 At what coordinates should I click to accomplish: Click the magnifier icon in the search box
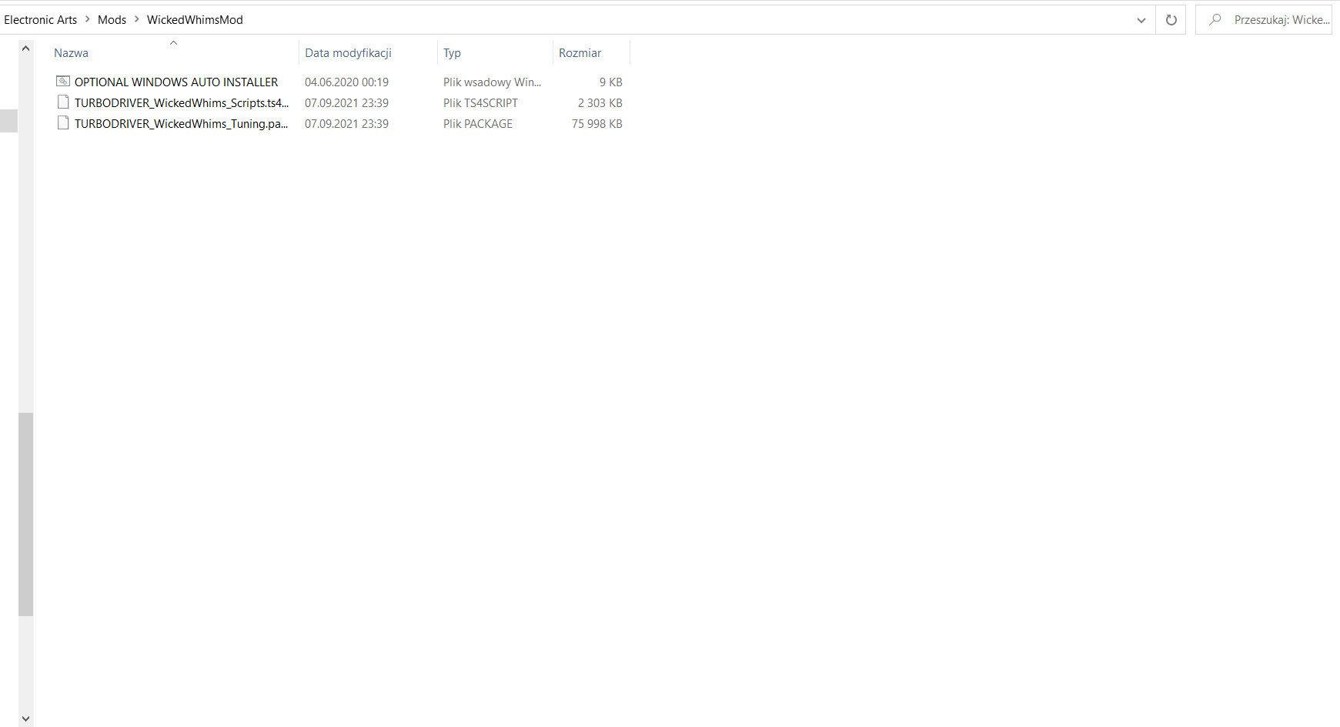[x=1215, y=20]
